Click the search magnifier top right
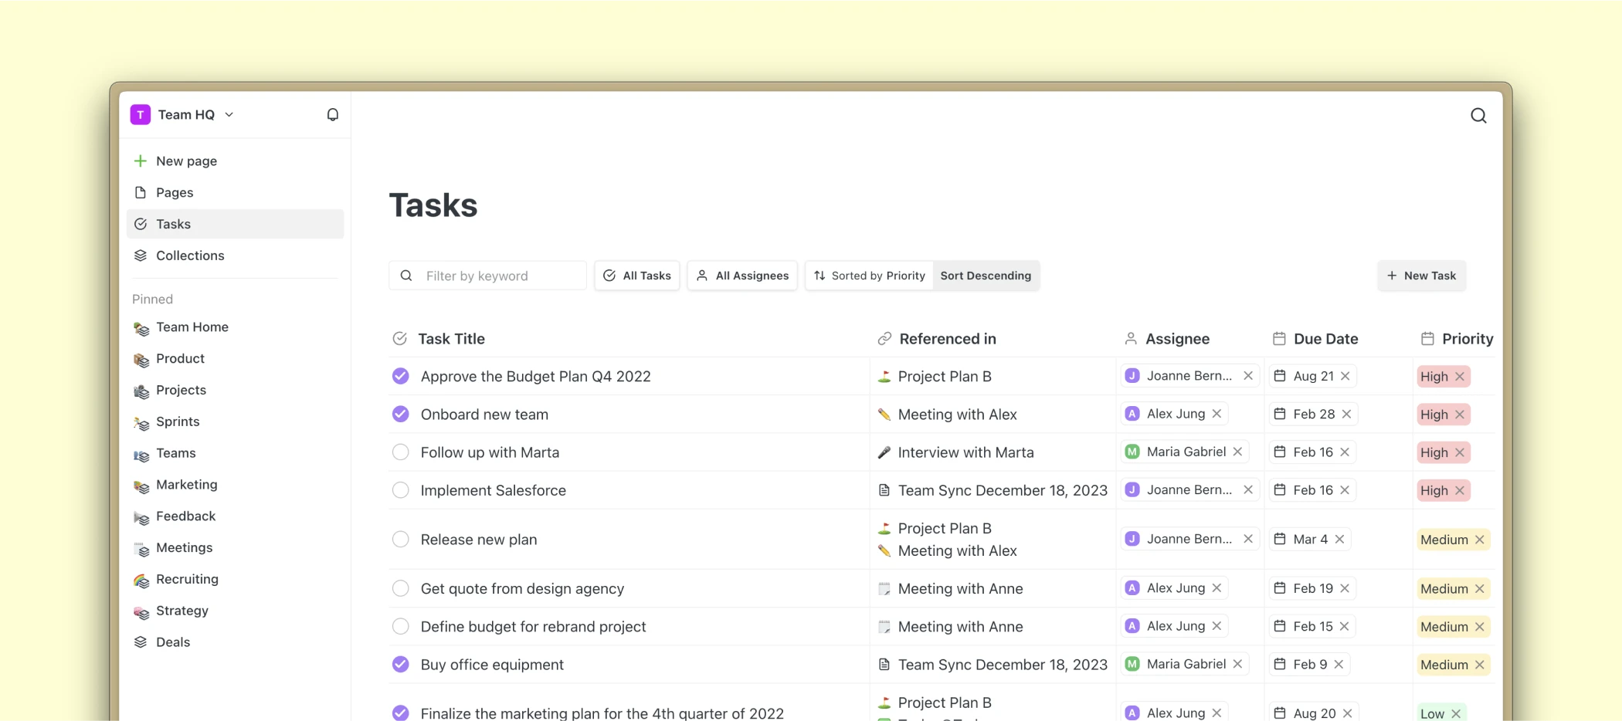This screenshot has width=1622, height=721. [x=1478, y=115]
